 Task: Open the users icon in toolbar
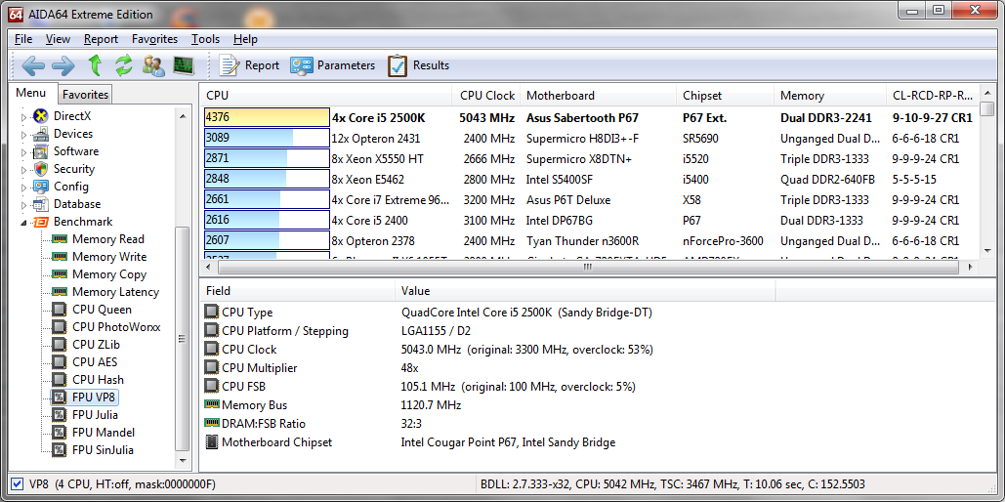tap(154, 64)
